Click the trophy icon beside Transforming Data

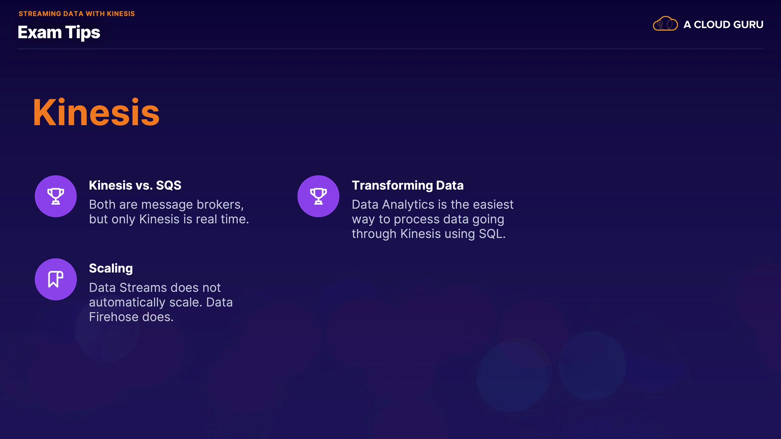pos(319,196)
